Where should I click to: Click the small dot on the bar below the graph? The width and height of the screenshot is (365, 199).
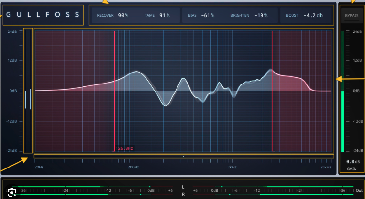pos(184,156)
